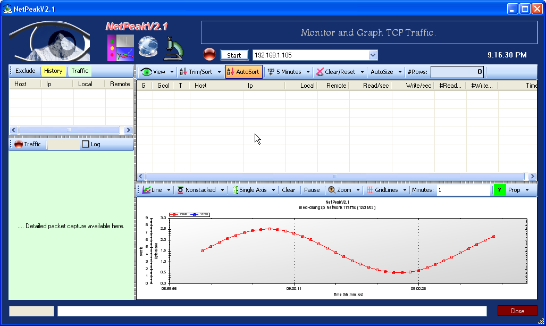Check the Log checkbox
546x326 pixels.
coord(85,144)
